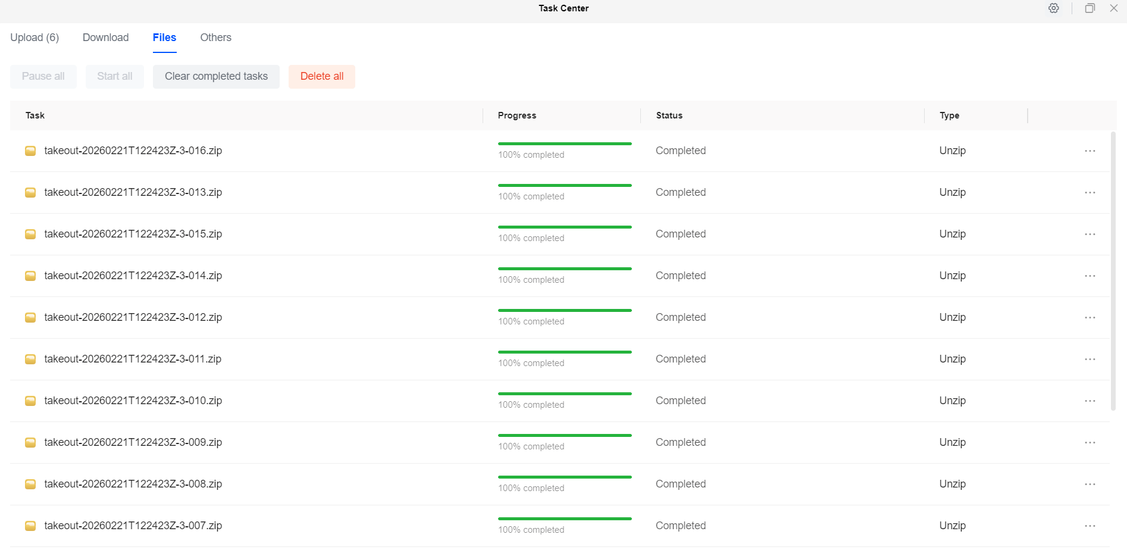
Task: Switch to the Download tab
Action: point(105,38)
